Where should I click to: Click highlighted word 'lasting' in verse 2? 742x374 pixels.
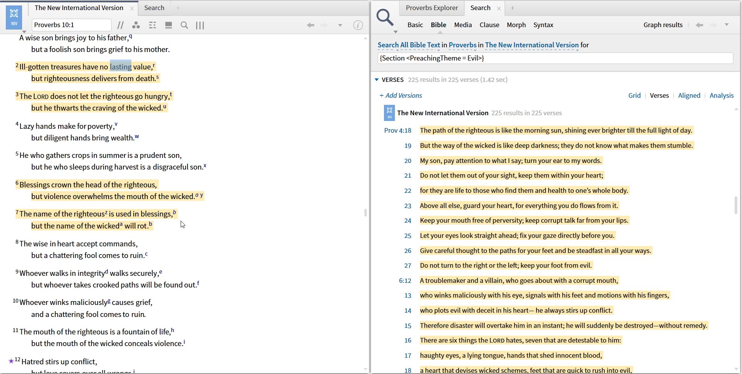tap(121, 67)
